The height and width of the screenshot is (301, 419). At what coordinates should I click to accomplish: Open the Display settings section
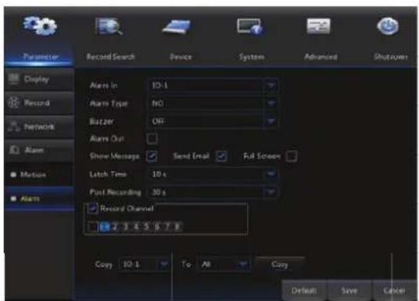(39, 79)
